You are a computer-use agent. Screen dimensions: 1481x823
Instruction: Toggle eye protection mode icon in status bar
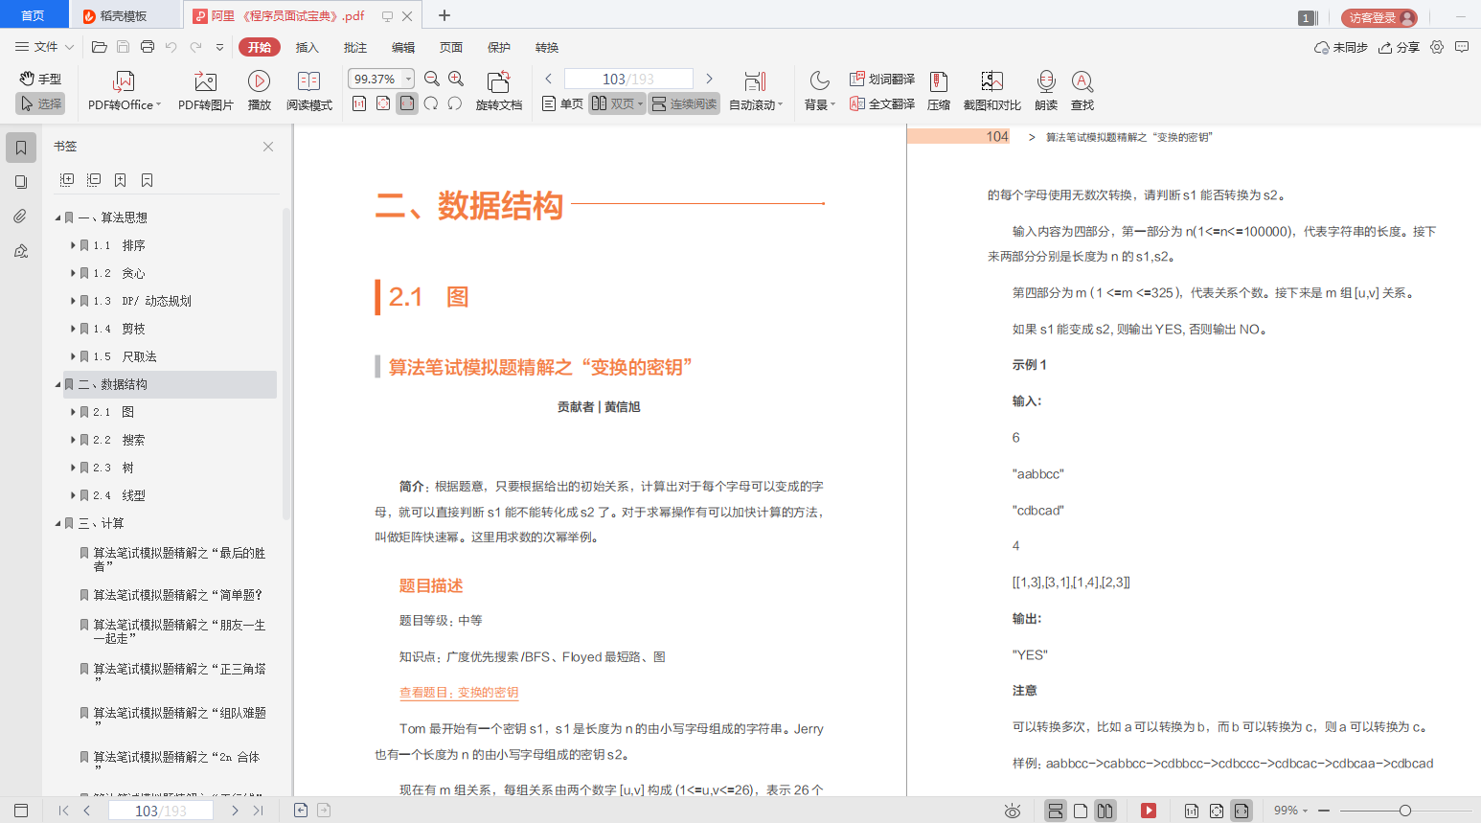[1013, 811]
